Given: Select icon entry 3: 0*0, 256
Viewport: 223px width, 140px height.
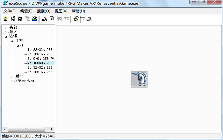Looking at the screenshot, I should [41, 59].
